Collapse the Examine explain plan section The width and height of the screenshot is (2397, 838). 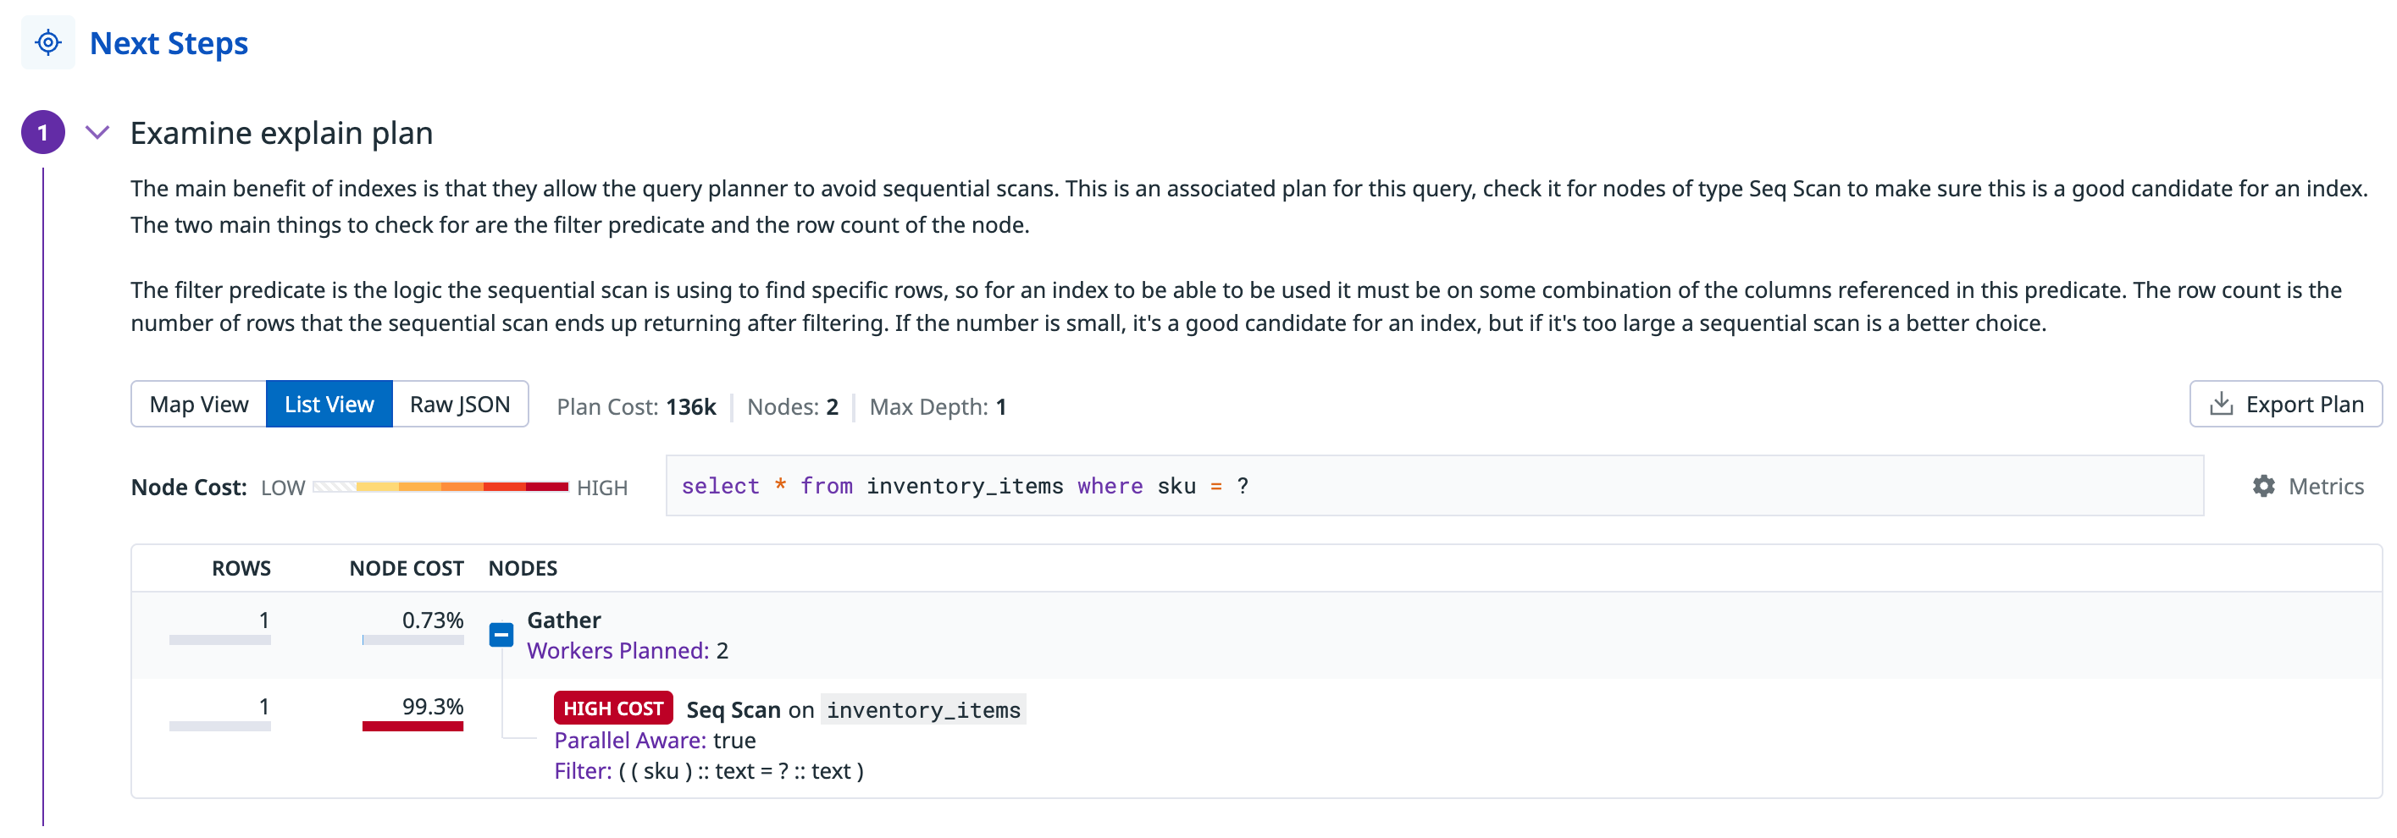coord(97,133)
